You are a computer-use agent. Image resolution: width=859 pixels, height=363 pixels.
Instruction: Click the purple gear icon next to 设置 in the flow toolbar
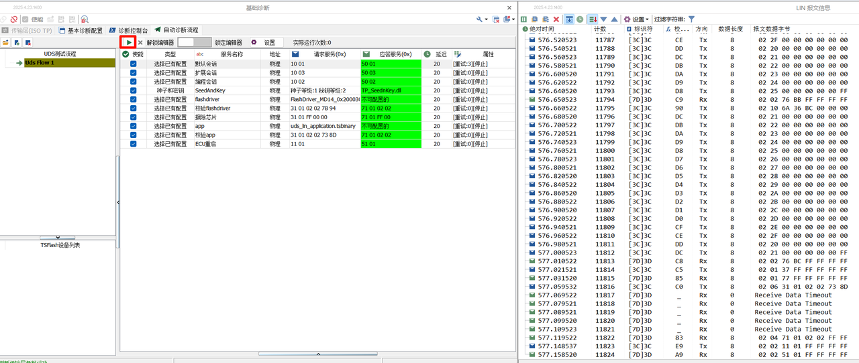[254, 42]
